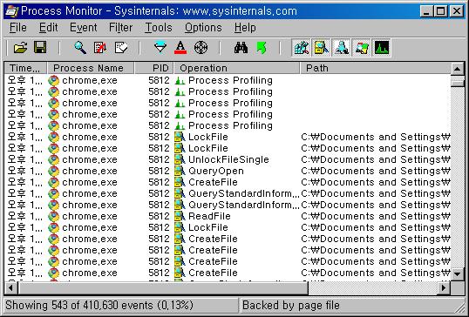
Task: Open the Filter funnel icon
Action: pyautogui.click(x=160, y=48)
